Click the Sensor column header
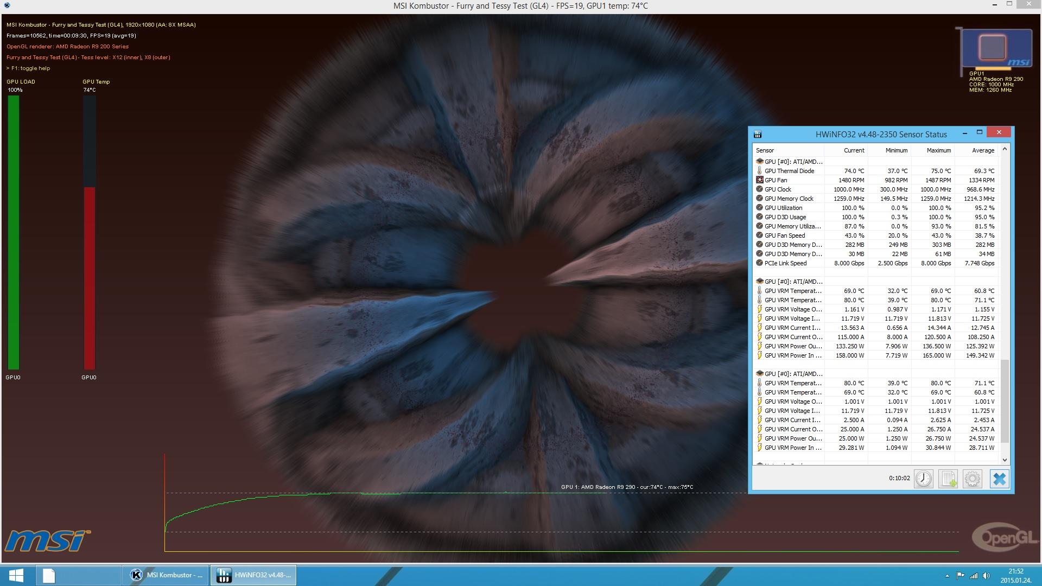1042x586 pixels. [789, 150]
